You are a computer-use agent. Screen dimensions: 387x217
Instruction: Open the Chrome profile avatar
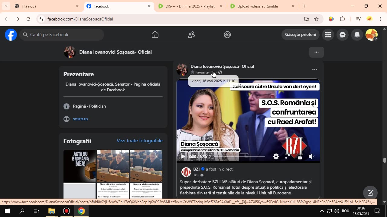pos(369,19)
